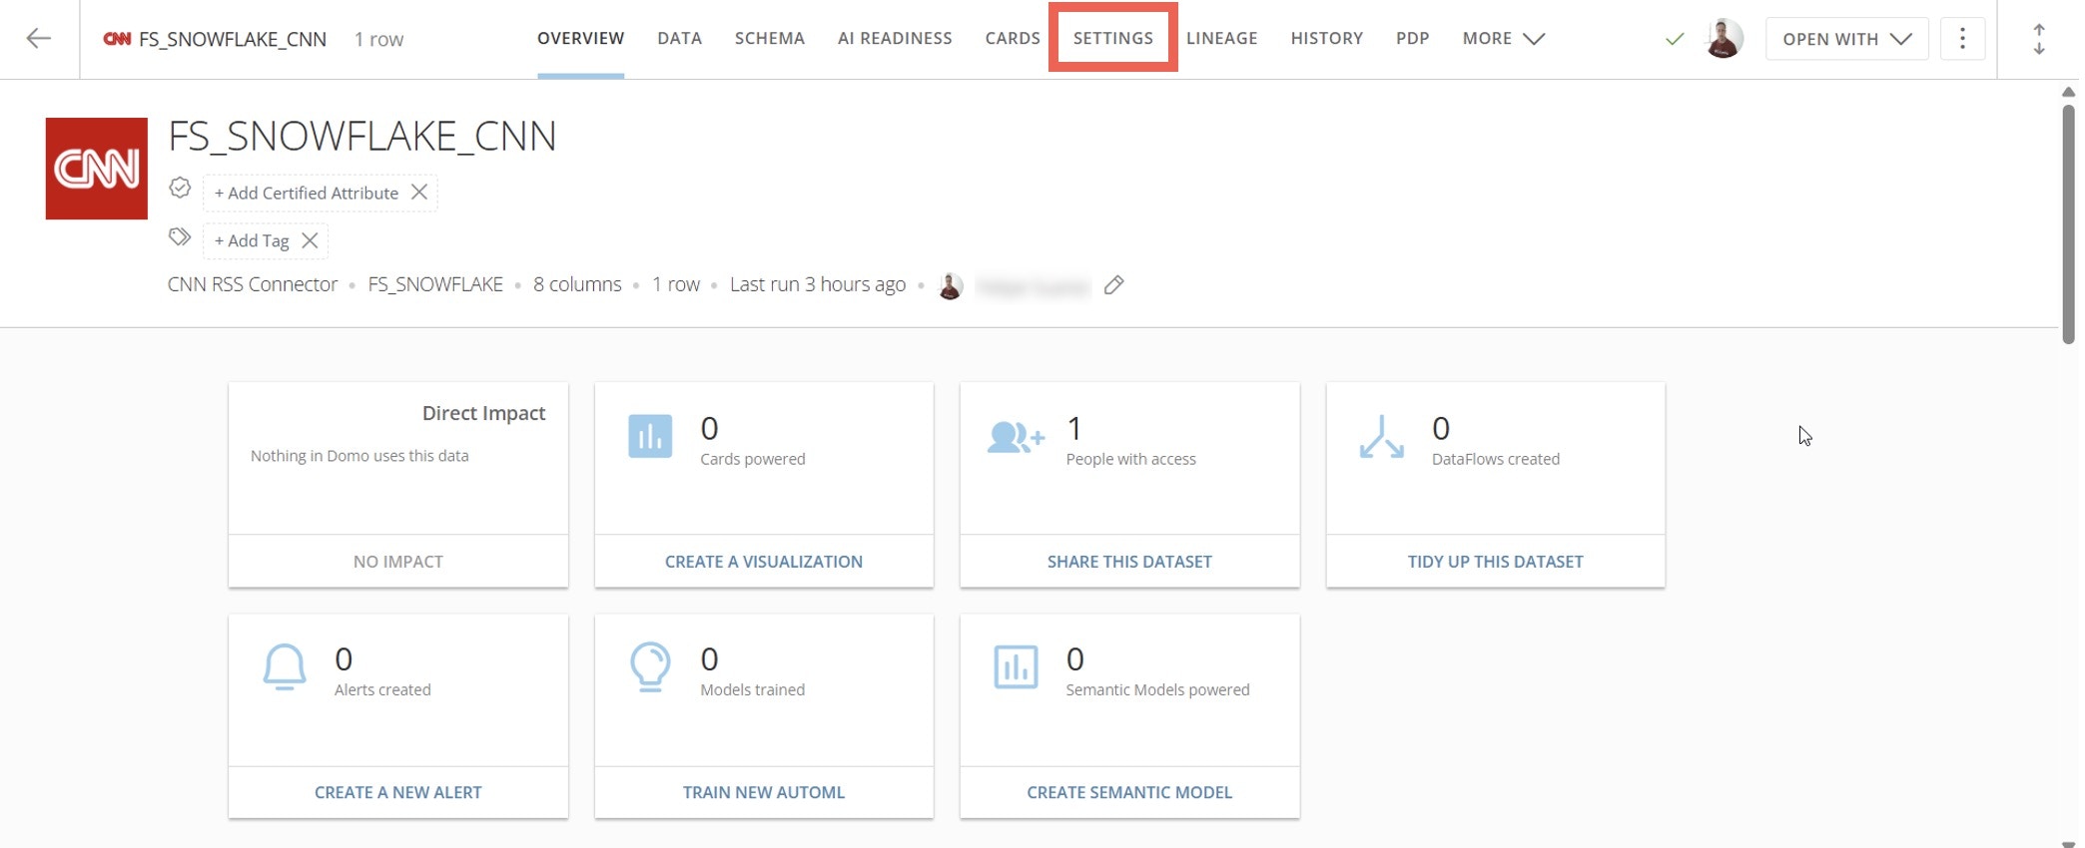
Task: Open the CARDS tab
Action: (x=1013, y=39)
